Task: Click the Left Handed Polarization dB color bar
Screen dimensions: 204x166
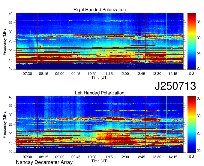Action: (191, 124)
